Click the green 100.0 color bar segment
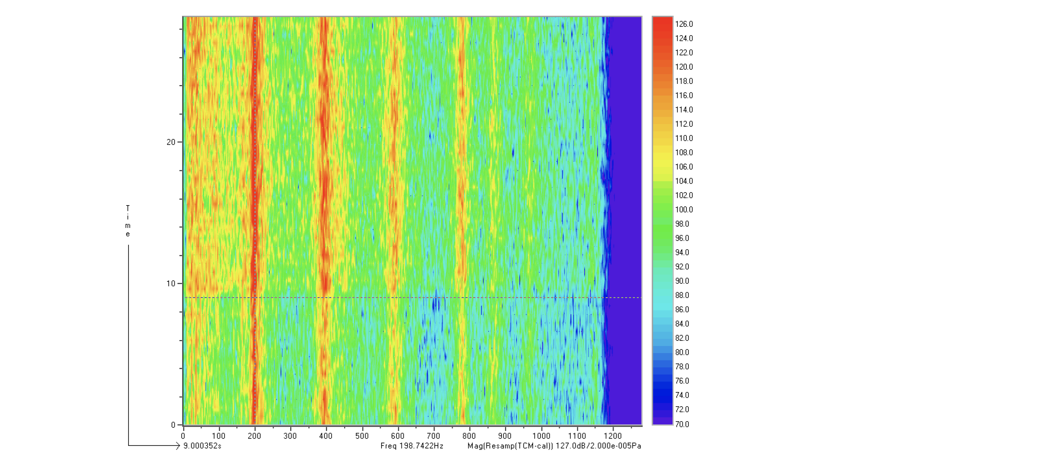 coord(662,210)
